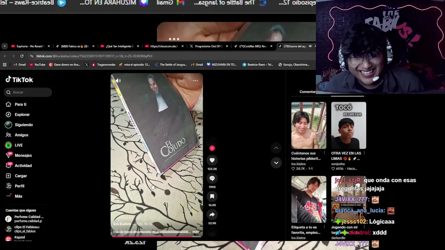The width and height of the screenshot is (445, 250).
Task: Share the video with arrow icon
Action: tap(212, 214)
